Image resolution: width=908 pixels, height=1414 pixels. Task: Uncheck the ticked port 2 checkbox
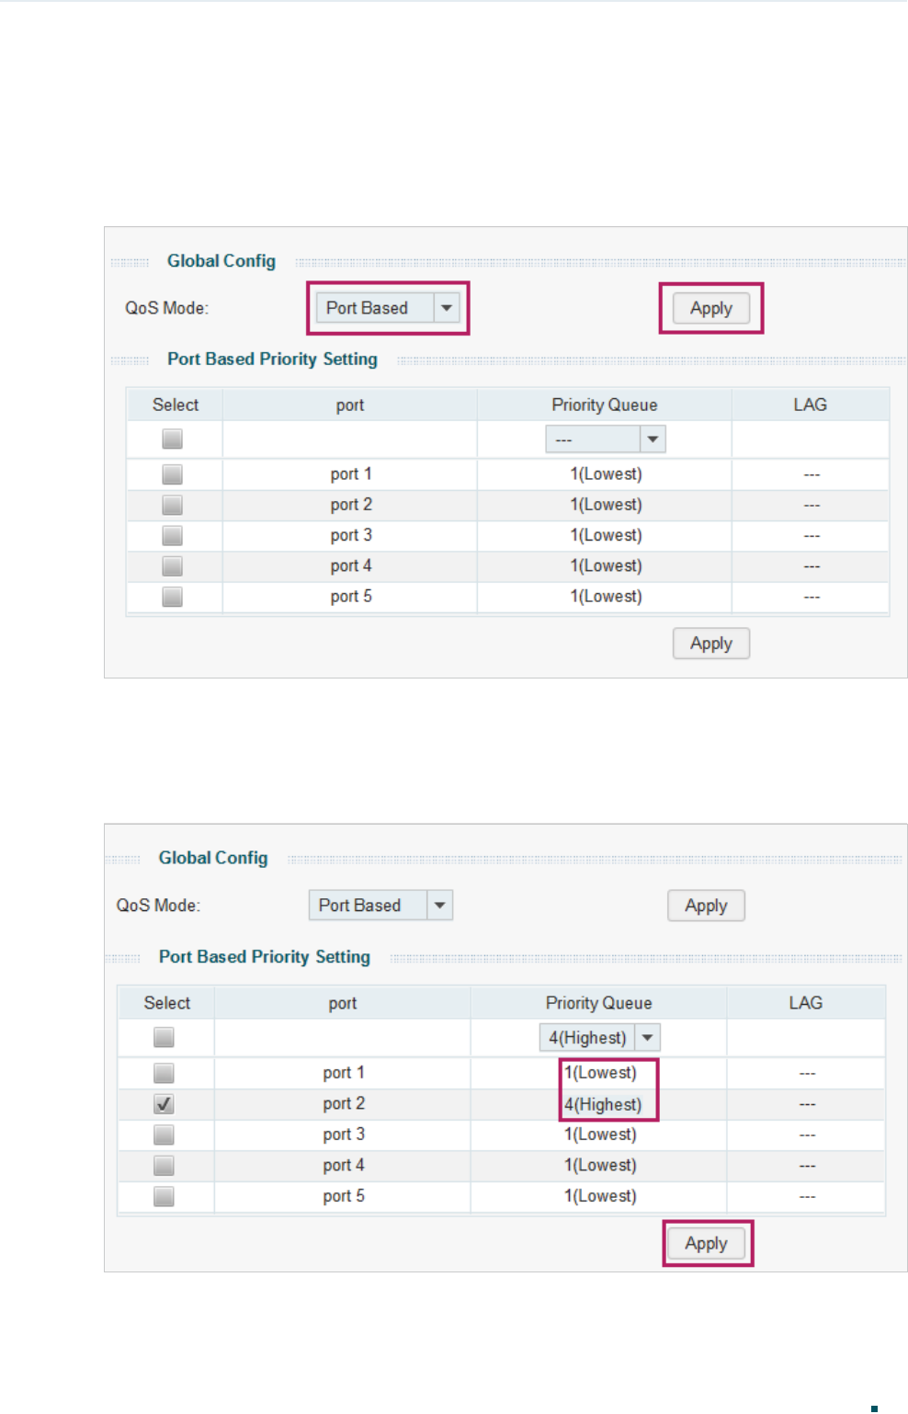click(x=164, y=1104)
